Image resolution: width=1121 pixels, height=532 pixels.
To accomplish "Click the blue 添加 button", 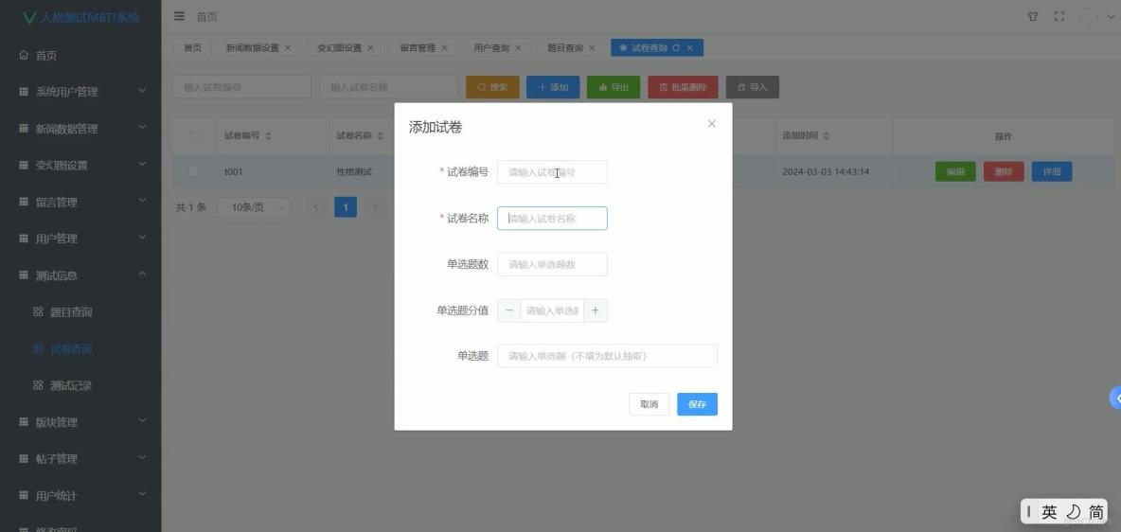I will [553, 87].
